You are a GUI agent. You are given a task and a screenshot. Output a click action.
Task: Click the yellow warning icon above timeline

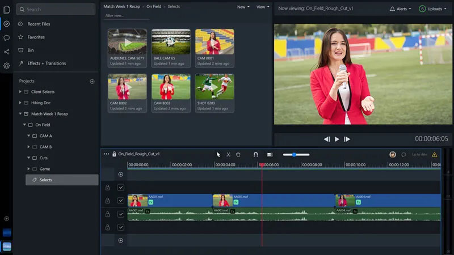(435, 154)
